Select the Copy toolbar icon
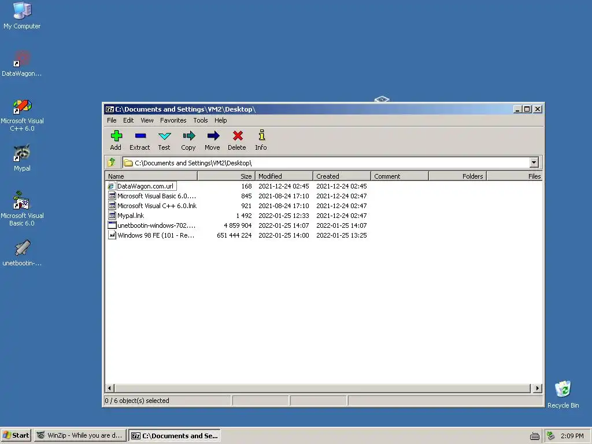The image size is (592, 444). 189,135
